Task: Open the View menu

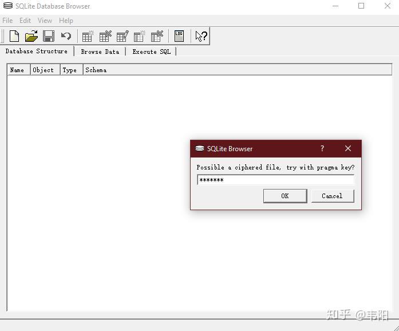Action: pyautogui.click(x=45, y=21)
